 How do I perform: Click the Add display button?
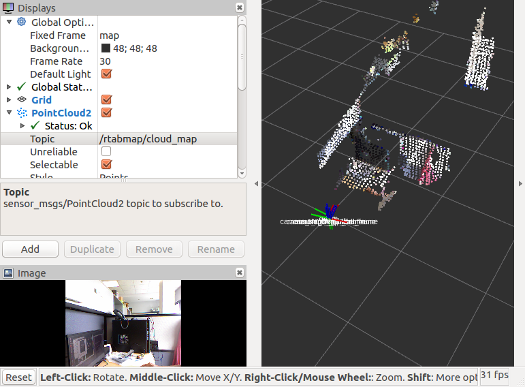30,249
